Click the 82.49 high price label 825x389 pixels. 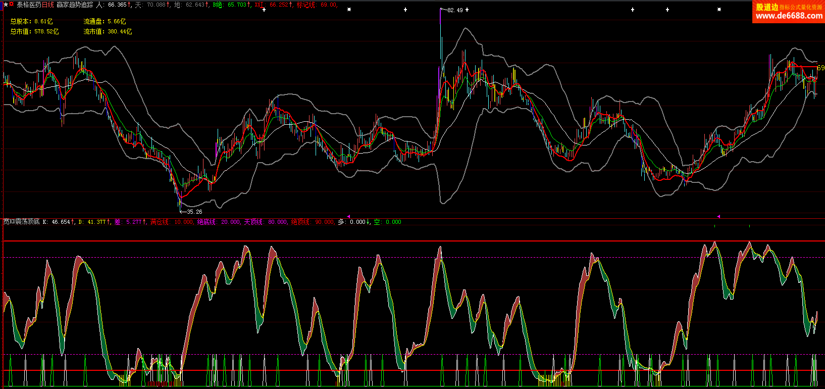coord(455,10)
